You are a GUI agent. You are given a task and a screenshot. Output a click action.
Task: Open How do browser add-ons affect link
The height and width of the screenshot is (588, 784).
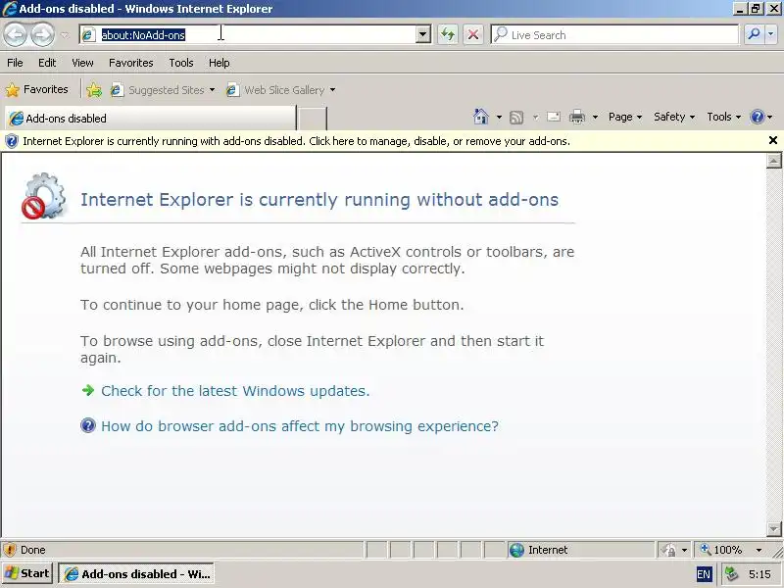pyautogui.click(x=300, y=426)
